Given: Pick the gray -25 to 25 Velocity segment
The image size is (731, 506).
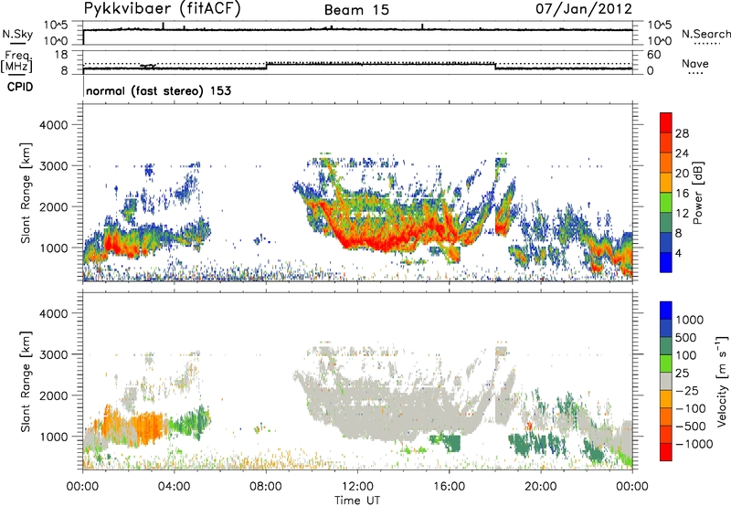Looking at the screenshot, I should (666, 381).
